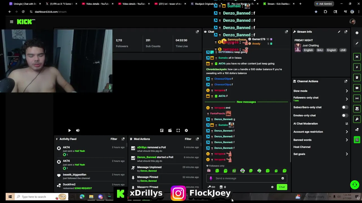Click the chill stream tag
The width and height of the screenshot is (362, 203).
[x=343, y=50]
